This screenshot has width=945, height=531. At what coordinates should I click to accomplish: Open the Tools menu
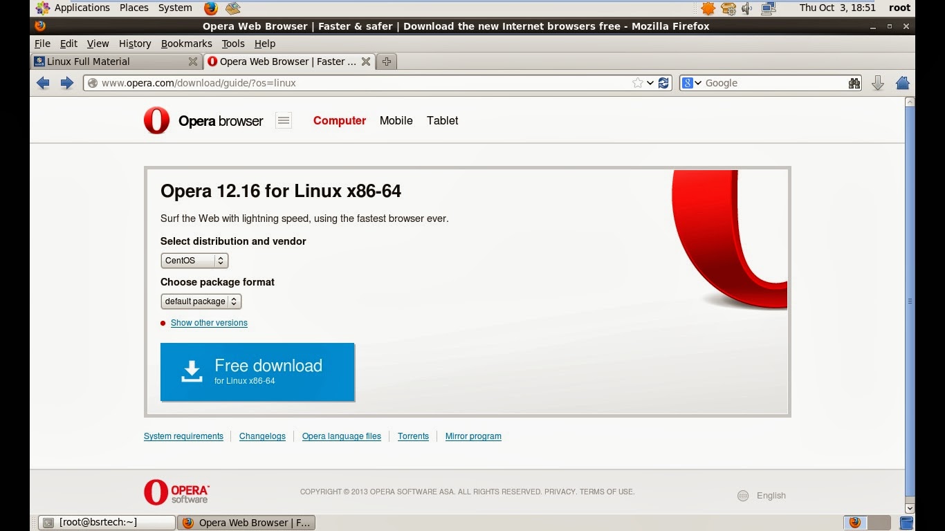[x=233, y=44]
